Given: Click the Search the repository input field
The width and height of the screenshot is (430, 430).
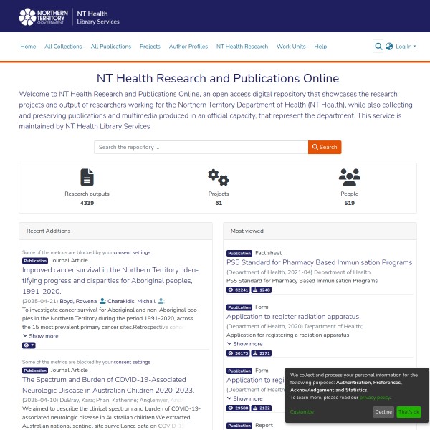Looking at the screenshot, I should point(201,147).
